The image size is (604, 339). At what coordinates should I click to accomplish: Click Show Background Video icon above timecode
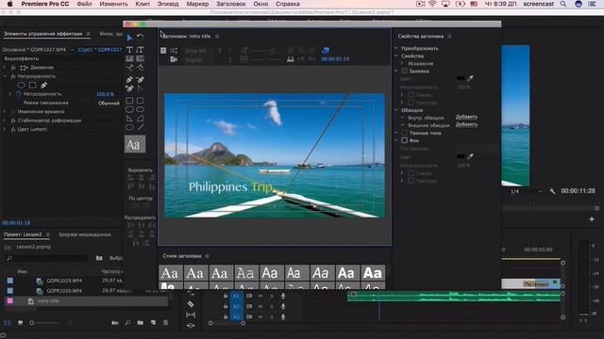tap(326, 50)
